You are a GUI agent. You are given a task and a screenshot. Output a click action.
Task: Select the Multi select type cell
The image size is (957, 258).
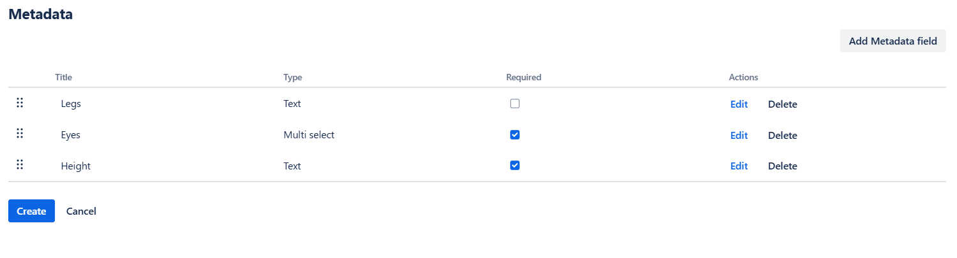tap(309, 135)
